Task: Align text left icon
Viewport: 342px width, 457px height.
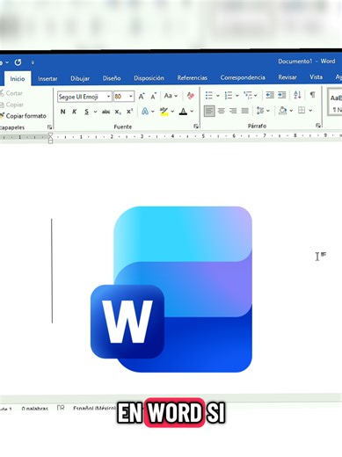Action: click(x=209, y=111)
